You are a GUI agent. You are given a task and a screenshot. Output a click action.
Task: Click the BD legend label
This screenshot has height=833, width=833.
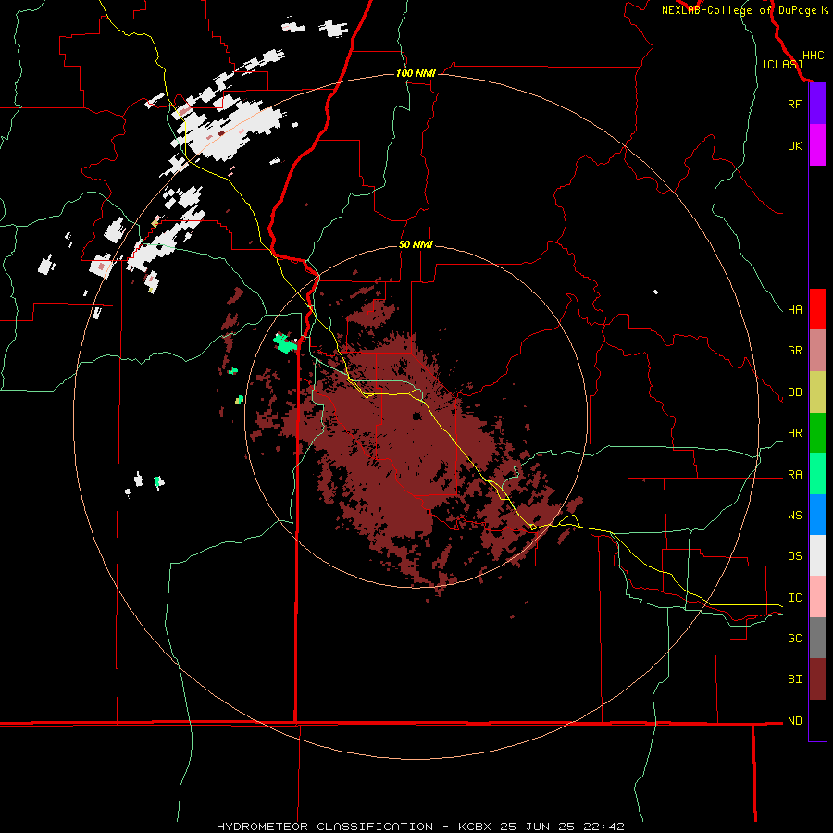pos(794,392)
